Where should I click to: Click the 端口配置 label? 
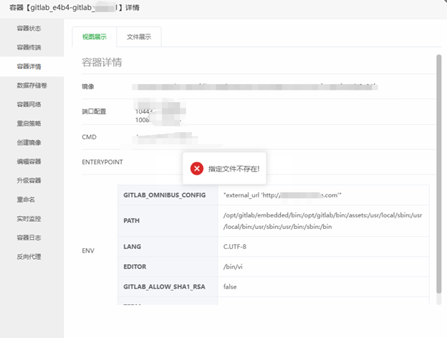[94, 111]
